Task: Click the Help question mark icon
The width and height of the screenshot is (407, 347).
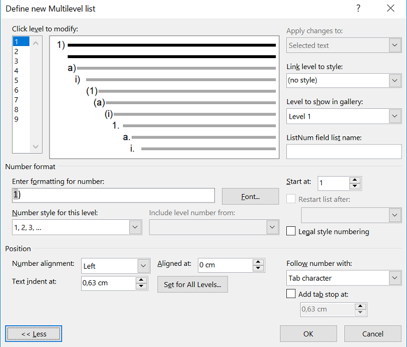Action: click(x=358, y=8)
